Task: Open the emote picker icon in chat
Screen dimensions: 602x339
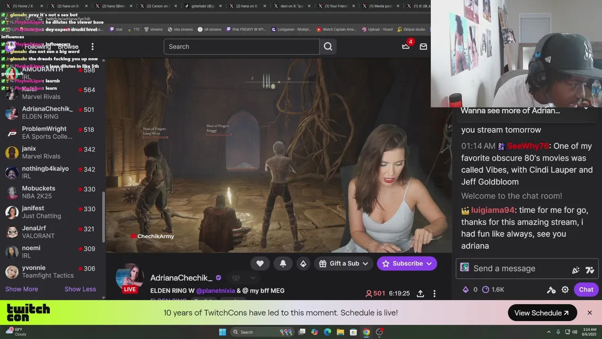Action: click(590, 270)
